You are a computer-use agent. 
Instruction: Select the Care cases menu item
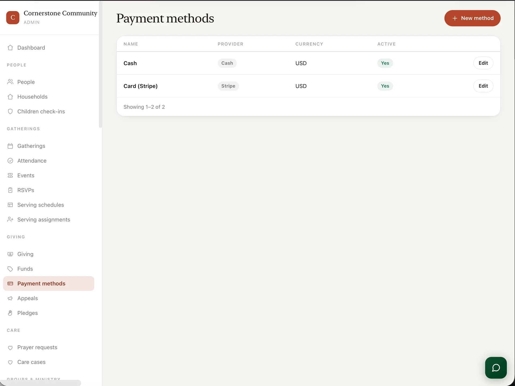click(x=49, y=362)
